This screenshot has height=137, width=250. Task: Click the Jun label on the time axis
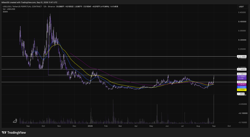click(167, 126)
